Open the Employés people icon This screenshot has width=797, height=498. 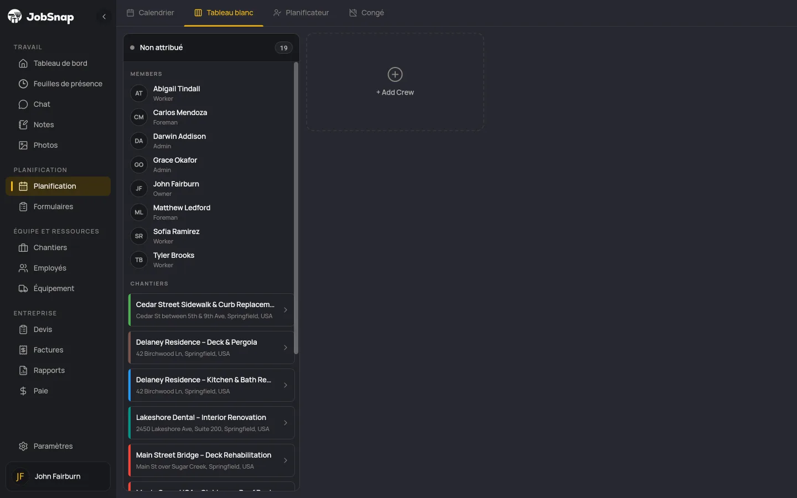pyautogui.click(x=23, y=268)
